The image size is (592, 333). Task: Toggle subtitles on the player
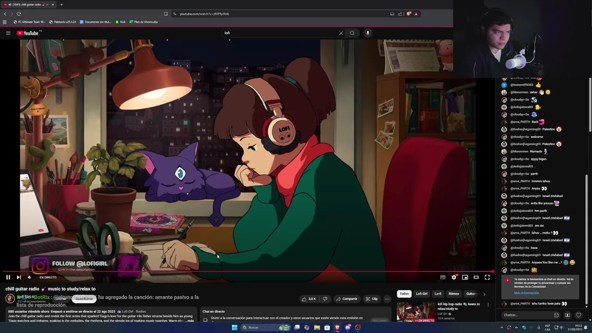(443, 277)
